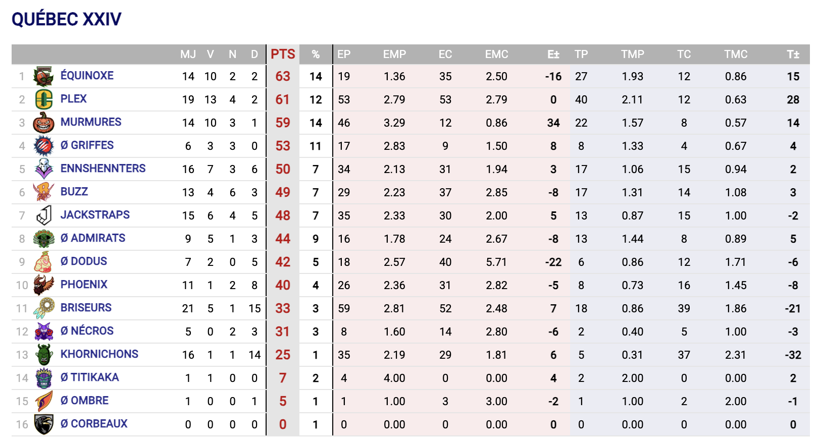Viewport: 819px width, 444px height.
Task: Click the Québec XXIV league title
Action: [67, 20]
